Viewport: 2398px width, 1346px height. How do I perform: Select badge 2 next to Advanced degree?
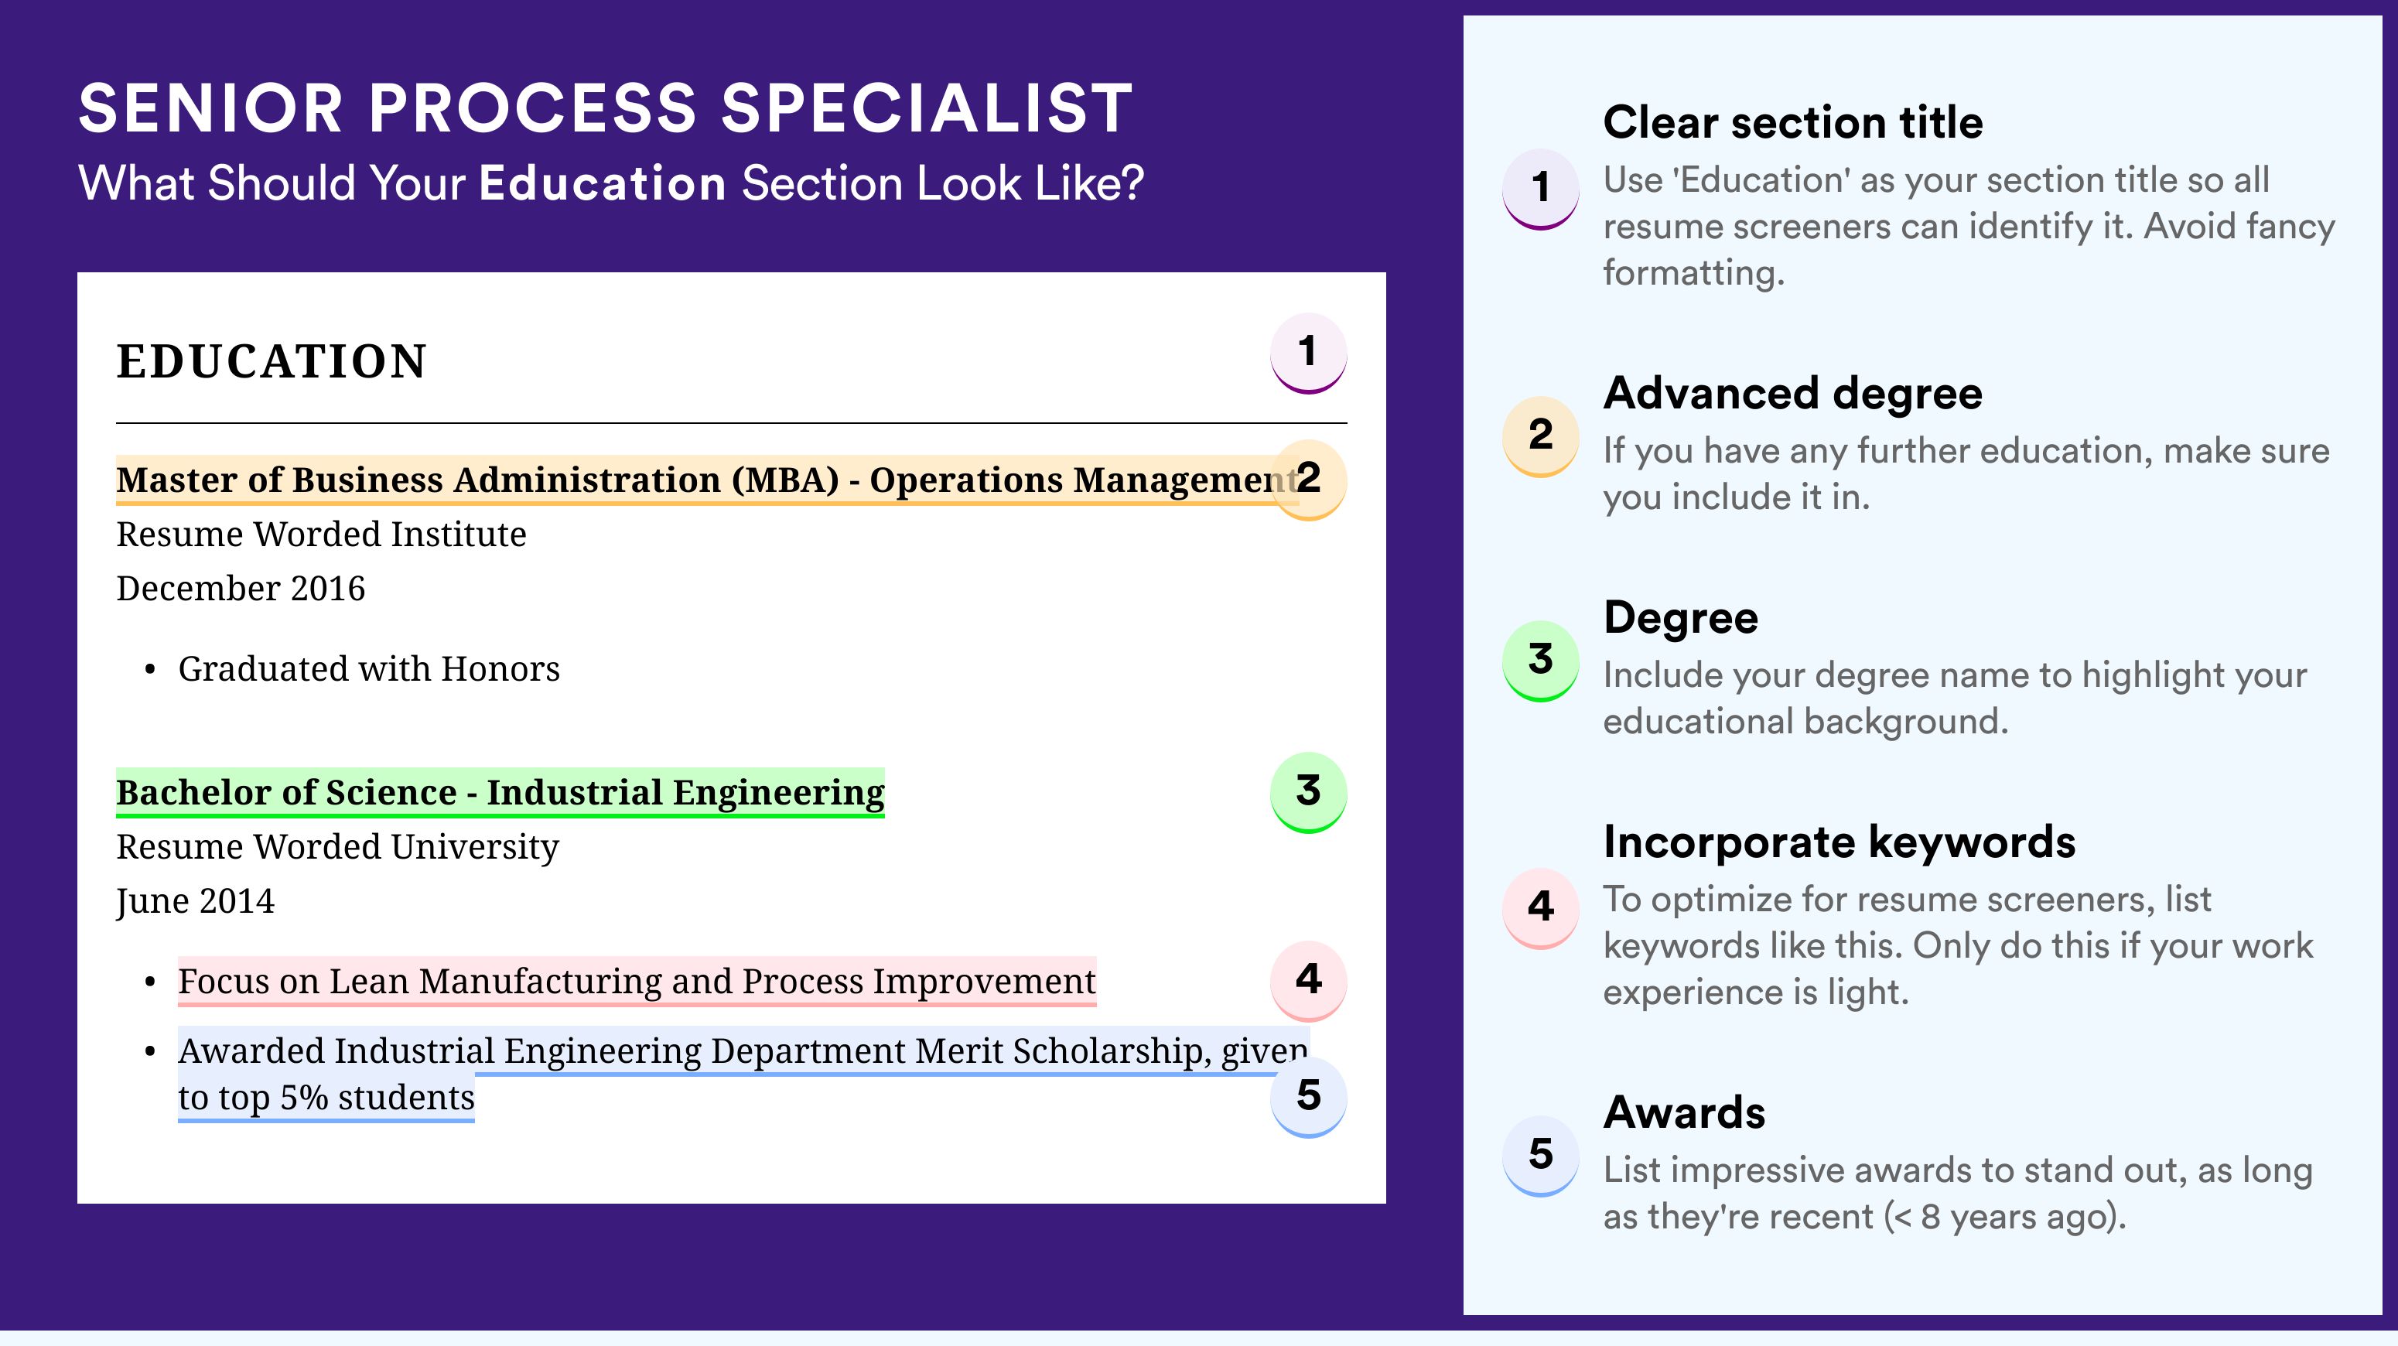tap(1541, 436)
